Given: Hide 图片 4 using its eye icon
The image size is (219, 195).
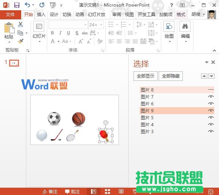Looking at the screenshot, I should [x=211, y=124].
